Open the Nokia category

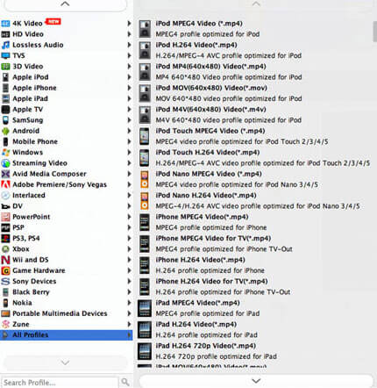click(x=67, y=303)
